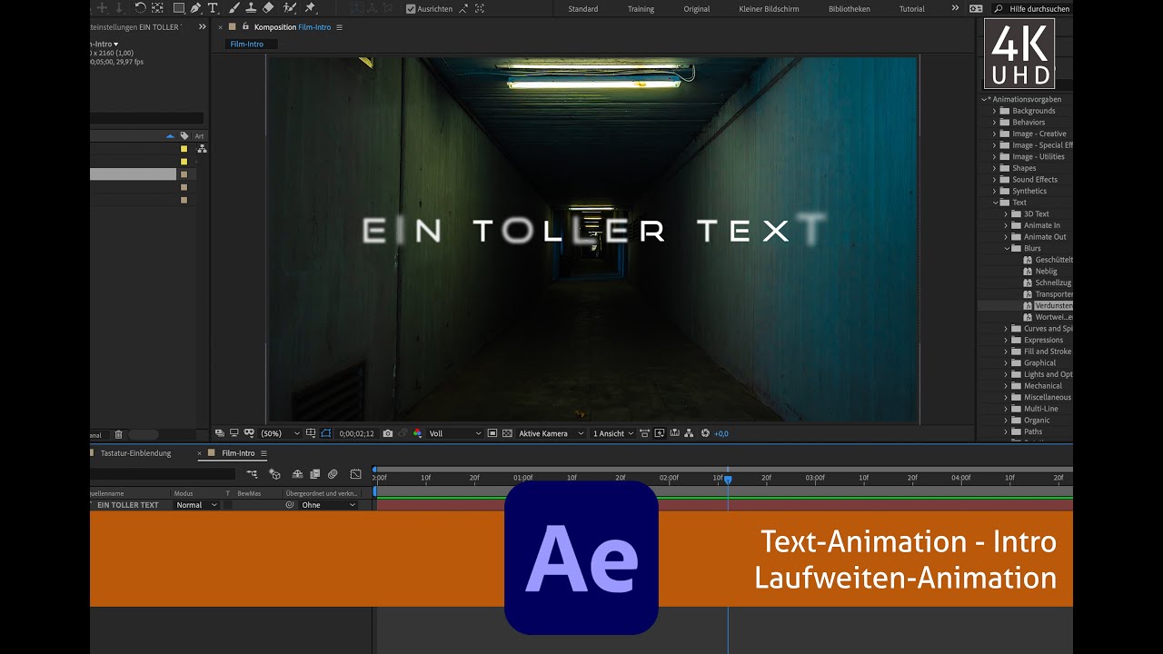The image size is (1163, 654).
Task: Switch to the Training workspace
Action: [x=641, y=9]
